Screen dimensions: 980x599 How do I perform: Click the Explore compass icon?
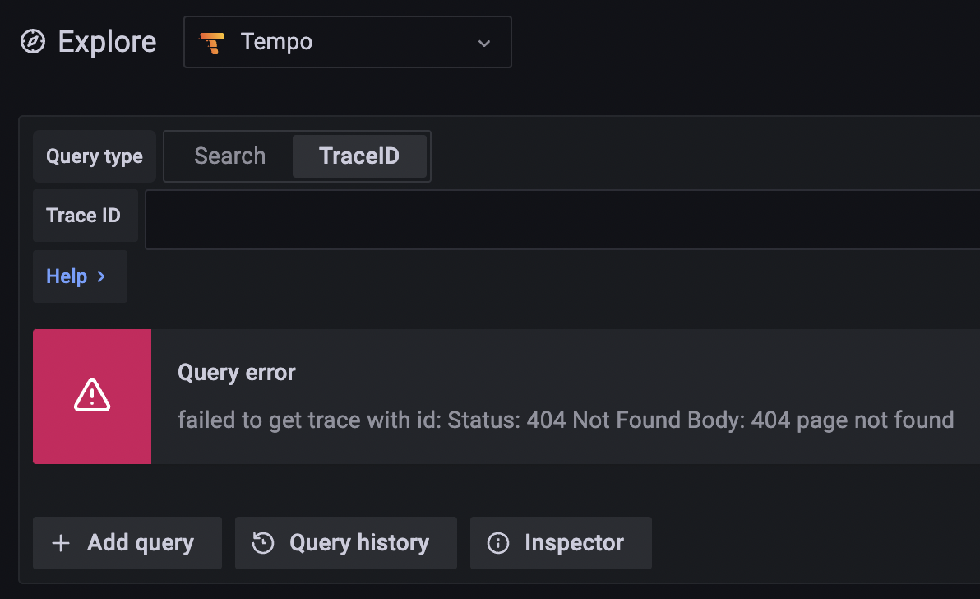33,42
